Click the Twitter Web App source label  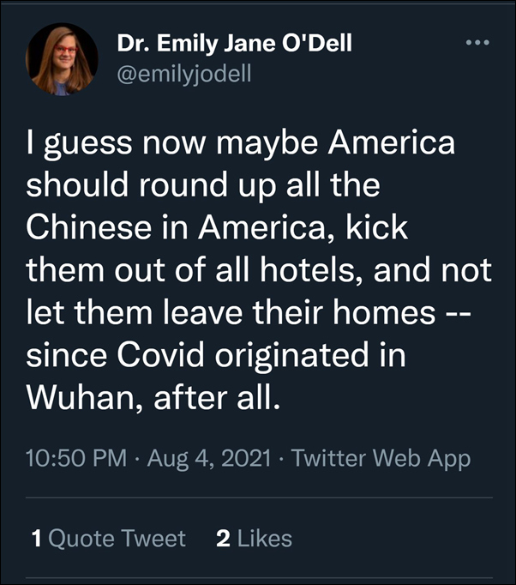click(381, 459)
